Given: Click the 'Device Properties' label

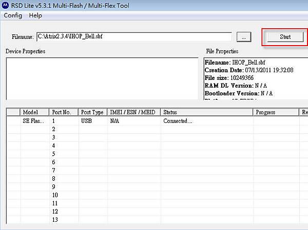Looking at the screenshot, I should click(x=25, y=51).
